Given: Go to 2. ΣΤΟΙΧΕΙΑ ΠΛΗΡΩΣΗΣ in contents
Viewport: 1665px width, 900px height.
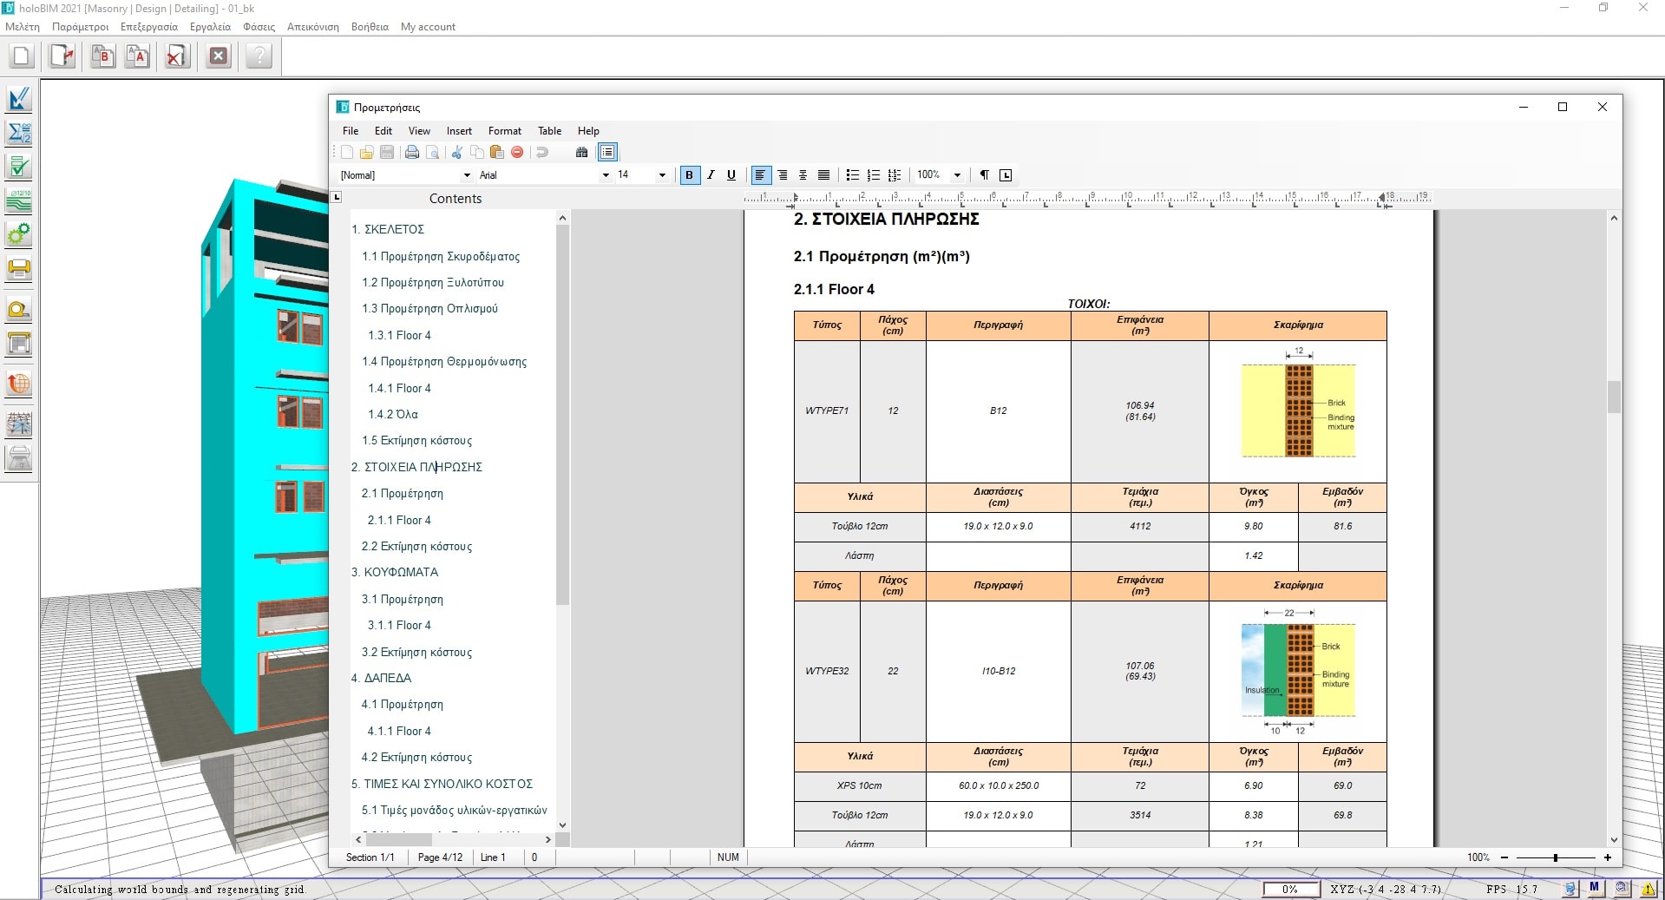Looking at the screenshot, I should tap(416, 467).
